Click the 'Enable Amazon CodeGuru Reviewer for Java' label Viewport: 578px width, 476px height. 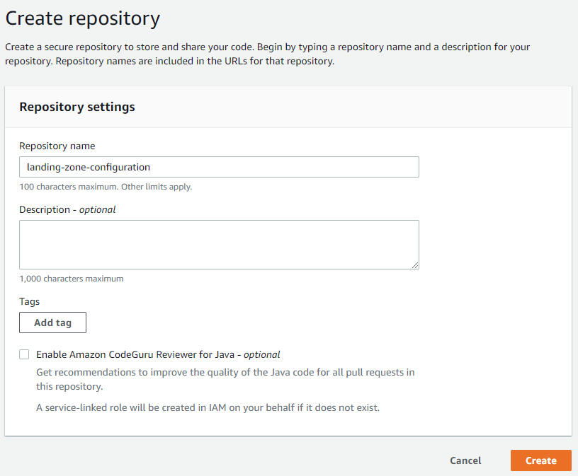[x=137, y=354]
